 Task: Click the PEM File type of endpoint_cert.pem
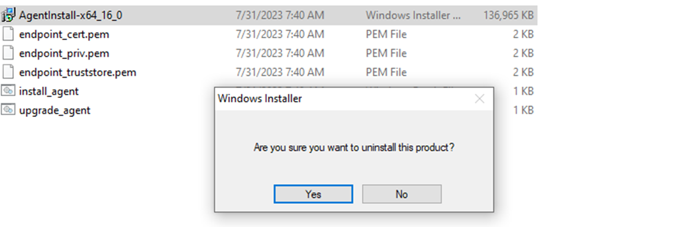tap(386, 34)
